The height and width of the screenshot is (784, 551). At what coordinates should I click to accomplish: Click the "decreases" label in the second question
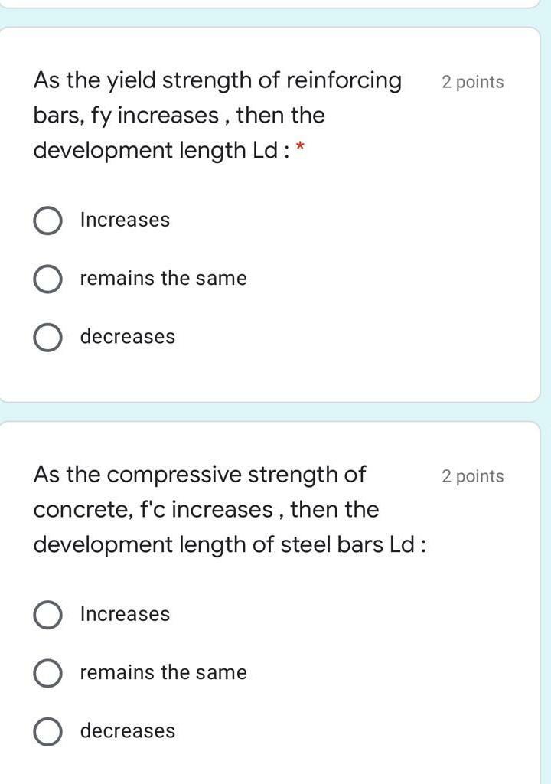click(x=128, y=730)
